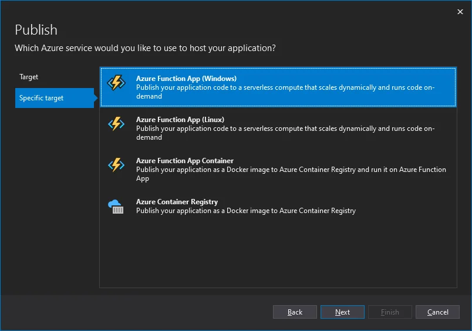Open the Specific target step
Screen dimensions: 472x331
click(x=42, y=98)
